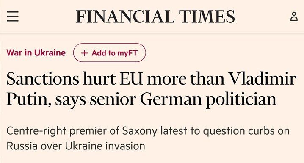
Task: Add this topic using Add to myFT button
Action: (x=110, y=53)
